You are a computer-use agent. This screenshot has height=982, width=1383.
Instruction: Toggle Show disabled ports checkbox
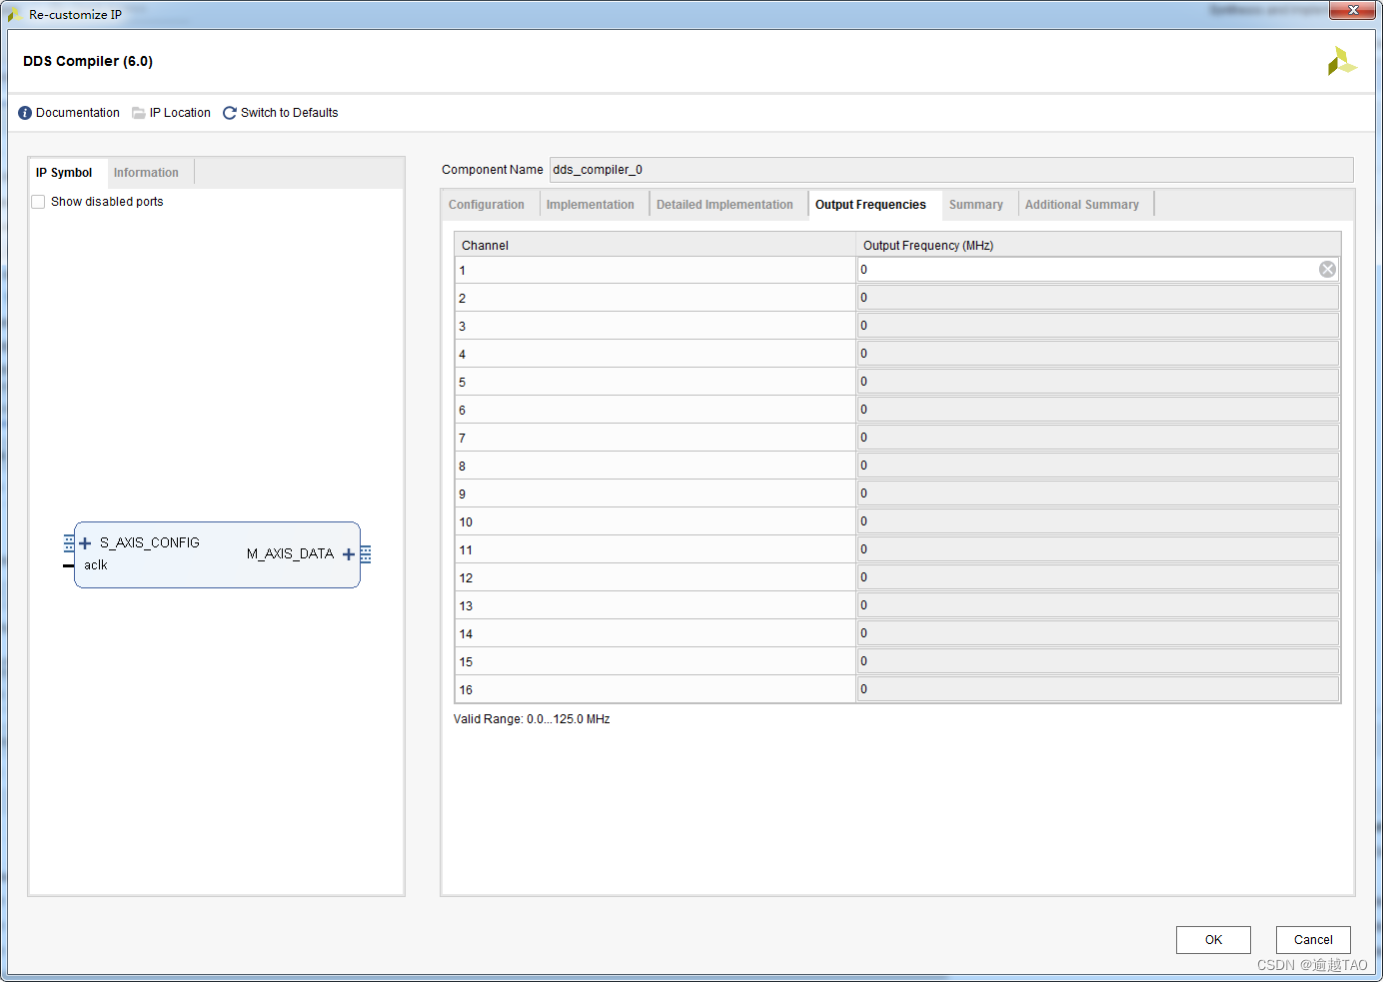[38, 202]
